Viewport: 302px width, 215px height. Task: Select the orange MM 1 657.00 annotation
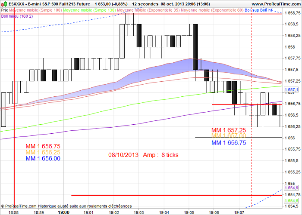point(229,135)
